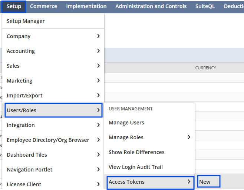
Task: Expand chevron next to License Client
Action: click(x=98, y=184)
